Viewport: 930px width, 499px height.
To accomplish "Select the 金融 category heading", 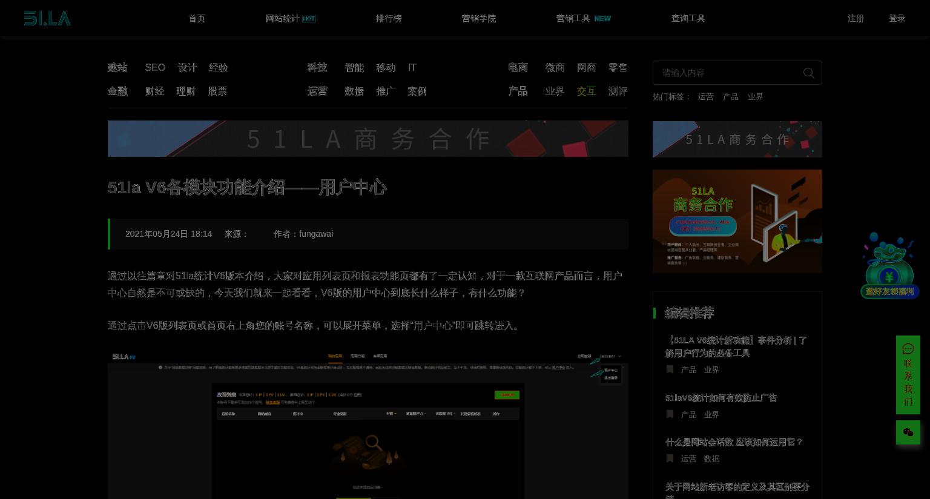I will click(x=117, y=91).
